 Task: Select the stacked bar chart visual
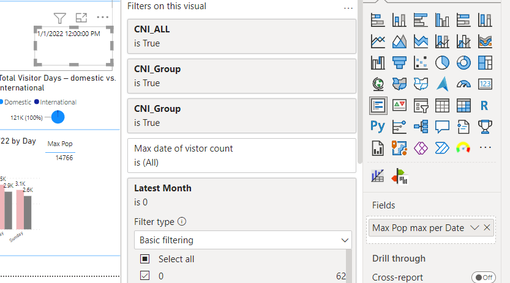point(378,20)
